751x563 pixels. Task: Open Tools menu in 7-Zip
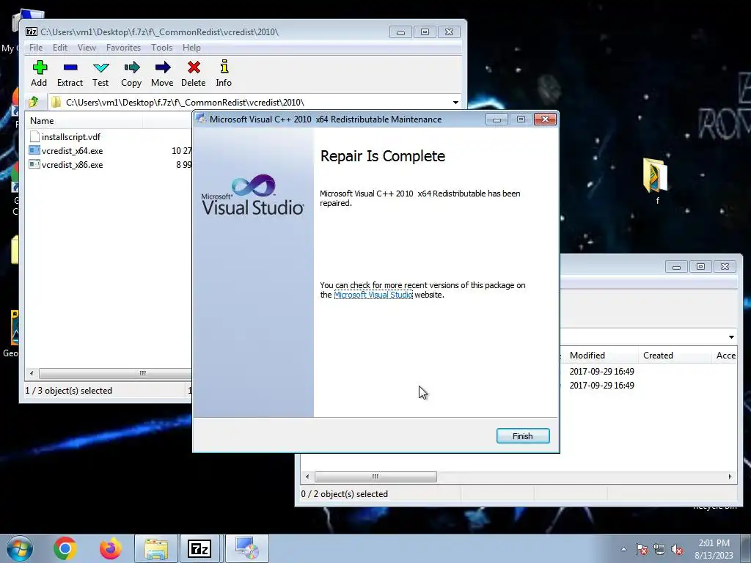tap(161, 48)
